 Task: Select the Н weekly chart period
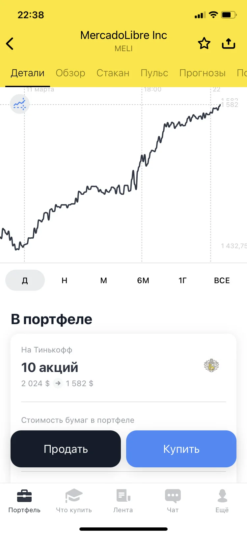point(65,280)
